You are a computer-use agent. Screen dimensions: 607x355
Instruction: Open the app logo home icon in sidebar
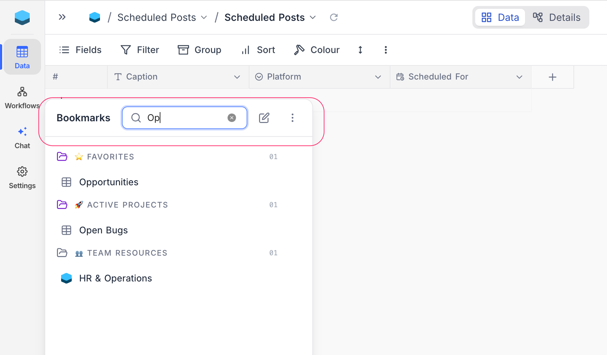click(x=22, y=17)
